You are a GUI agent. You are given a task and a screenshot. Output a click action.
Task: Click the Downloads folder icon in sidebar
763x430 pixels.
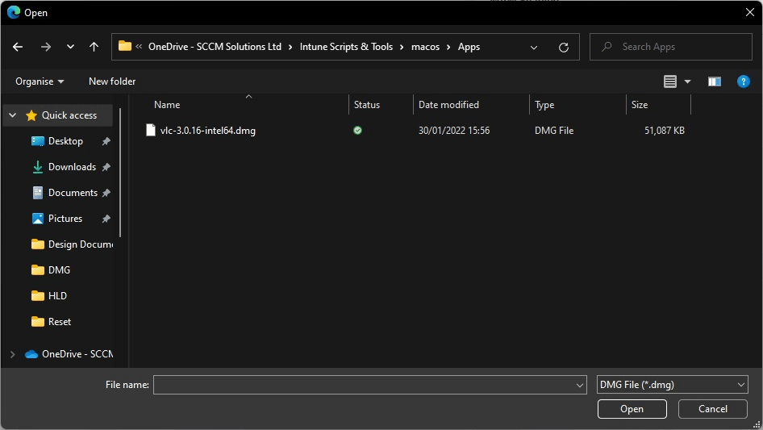click(x=37, y=167)
